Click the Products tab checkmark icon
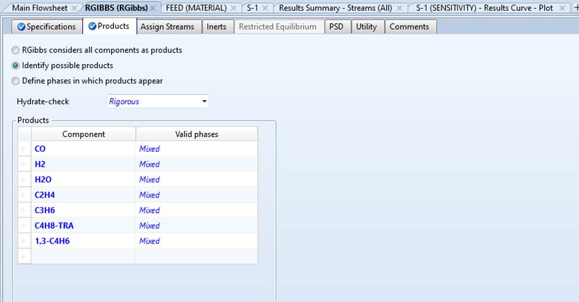 click(x=92, y=26)
